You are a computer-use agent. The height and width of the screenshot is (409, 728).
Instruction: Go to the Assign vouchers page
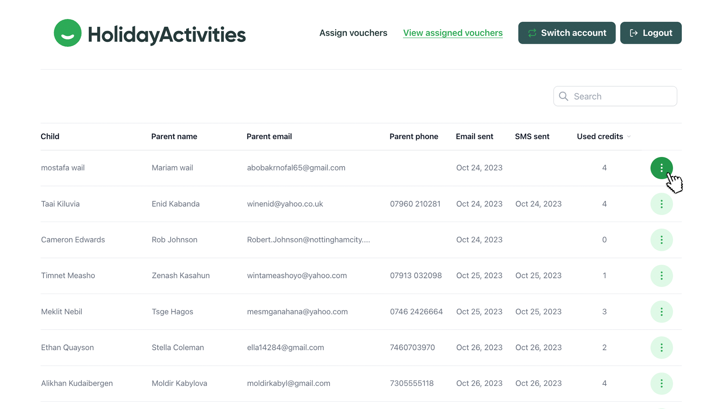coord(353,33)
